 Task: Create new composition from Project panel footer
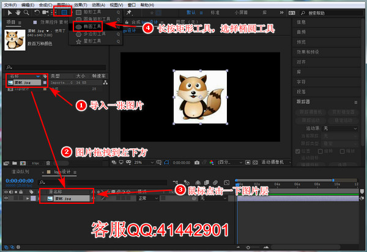(23, 163)
